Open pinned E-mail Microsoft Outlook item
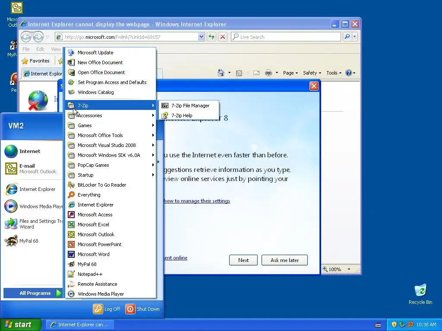 coord(32,169)
